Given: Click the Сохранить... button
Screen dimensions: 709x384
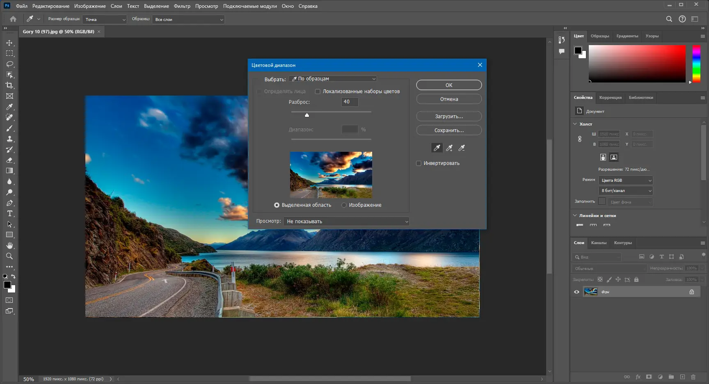Looking at the screenshot, I should (x=449, y=130).
